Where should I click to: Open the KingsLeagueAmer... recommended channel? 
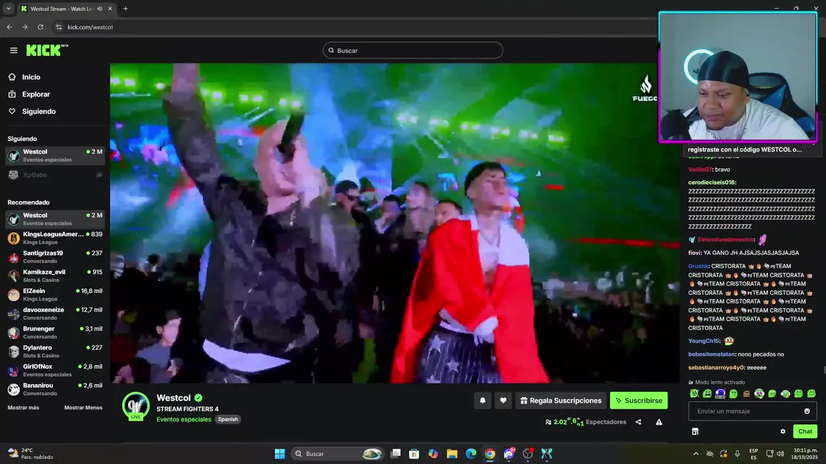coord(55,238)
